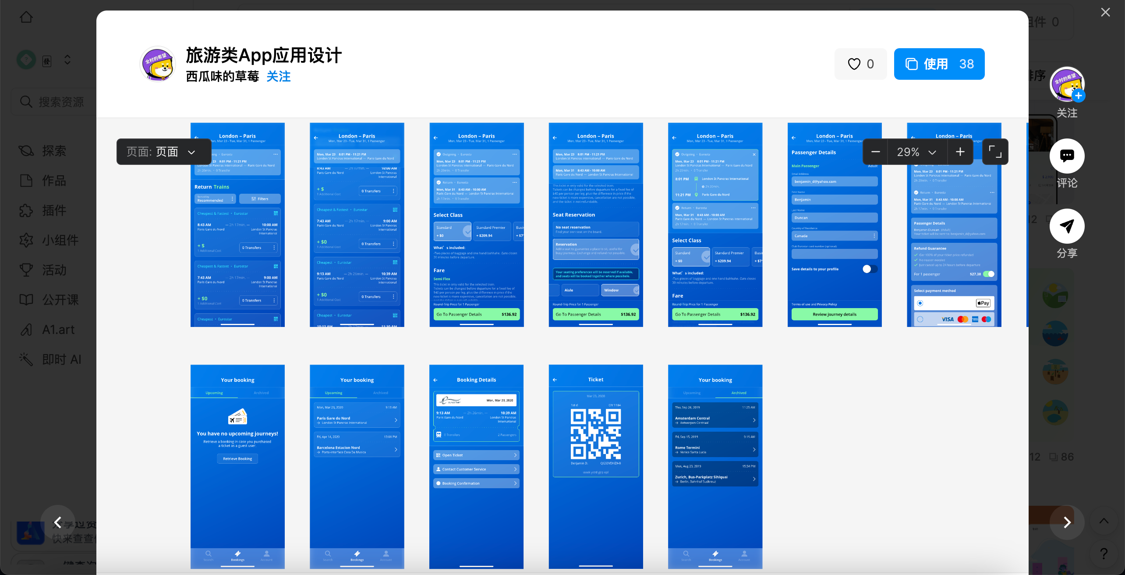Viewport: 1125px width, 575px height.
Task: Select the Return Trains screen thumbnail
Action: pos(237,225)
